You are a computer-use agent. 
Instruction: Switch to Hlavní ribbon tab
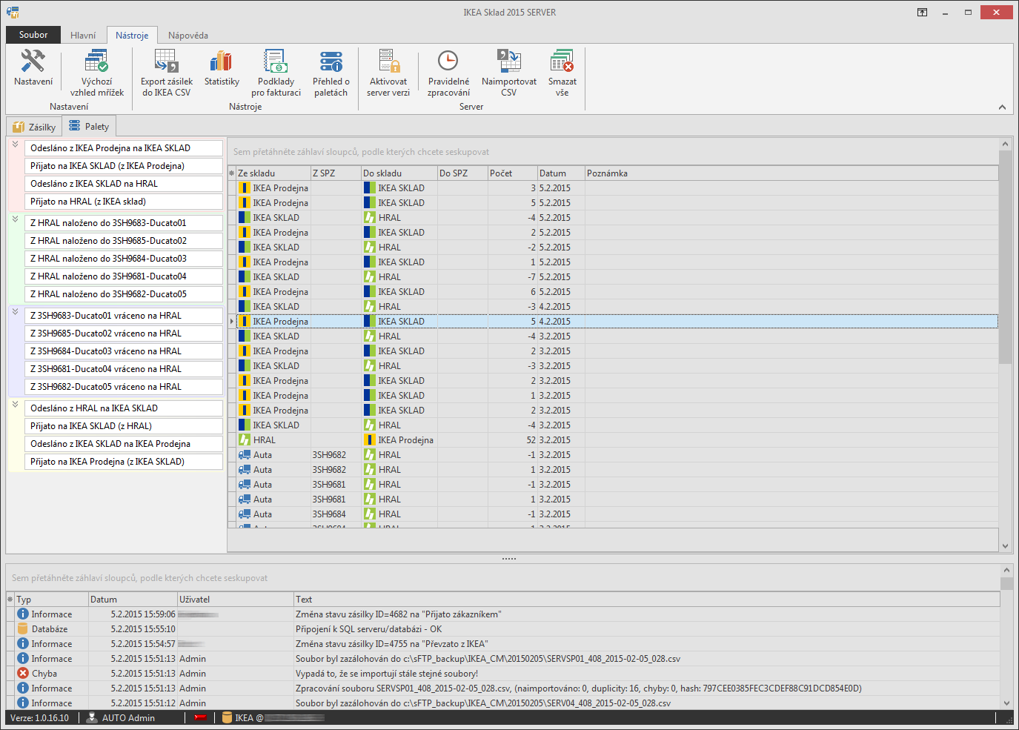83,35
